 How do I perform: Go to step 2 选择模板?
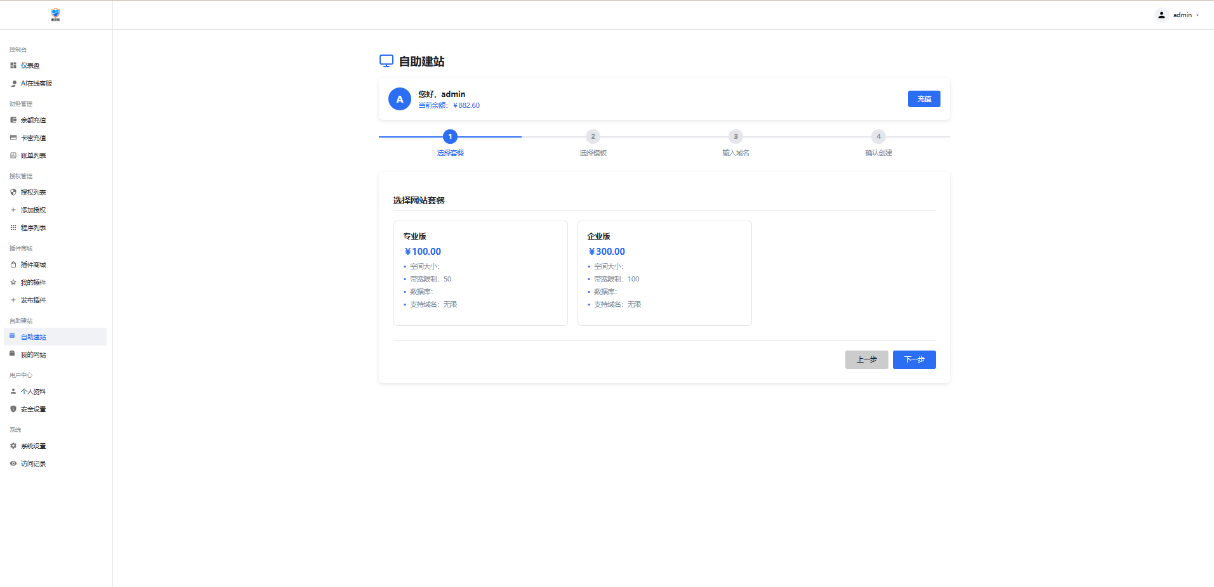(x=593, y=137)
